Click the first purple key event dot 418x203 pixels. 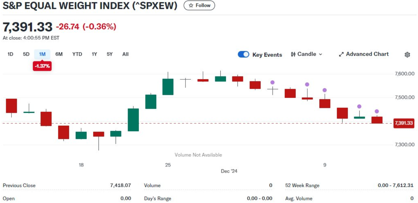click(272, 82)
